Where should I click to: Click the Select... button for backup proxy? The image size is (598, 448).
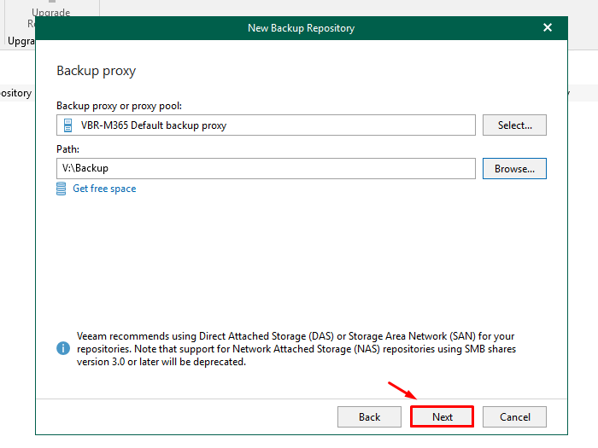tap(514, 125)
